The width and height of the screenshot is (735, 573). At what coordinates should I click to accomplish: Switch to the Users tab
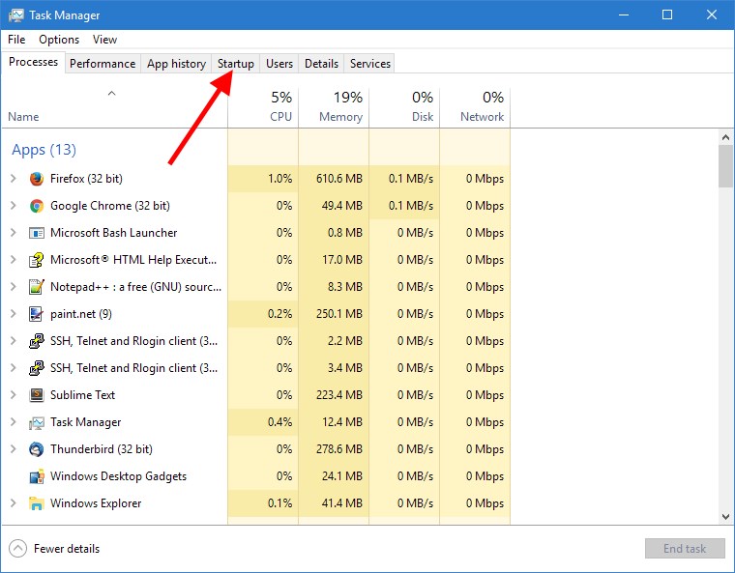click(x=279, y=64)
